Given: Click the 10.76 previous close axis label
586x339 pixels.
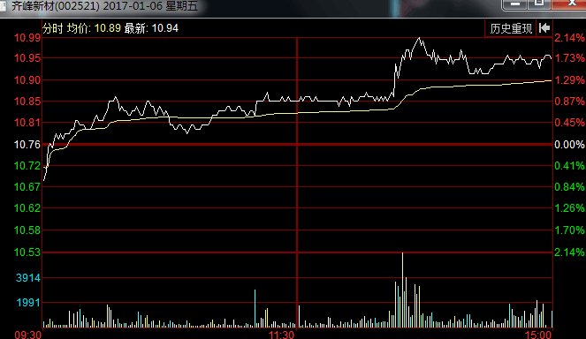Looking at the screenshot, I should (x=27, y=145).
